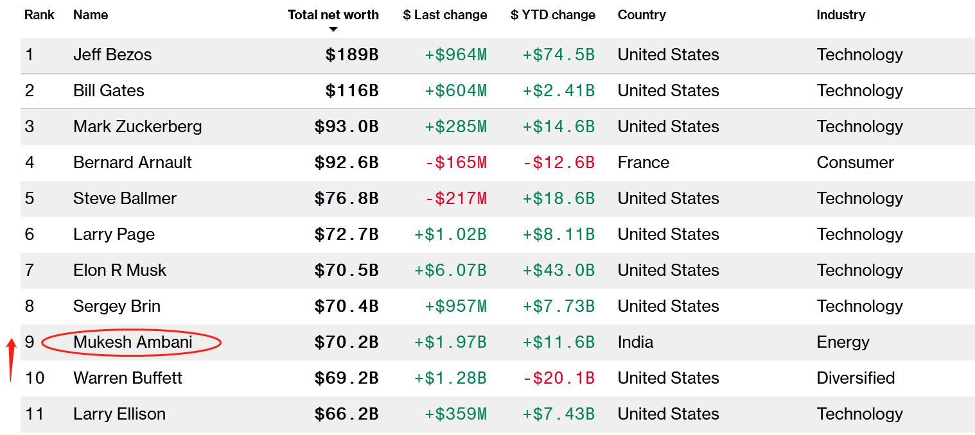Click the Country column header
The height and width of the screenshot is (435, 975).
[x=641, y=15]
